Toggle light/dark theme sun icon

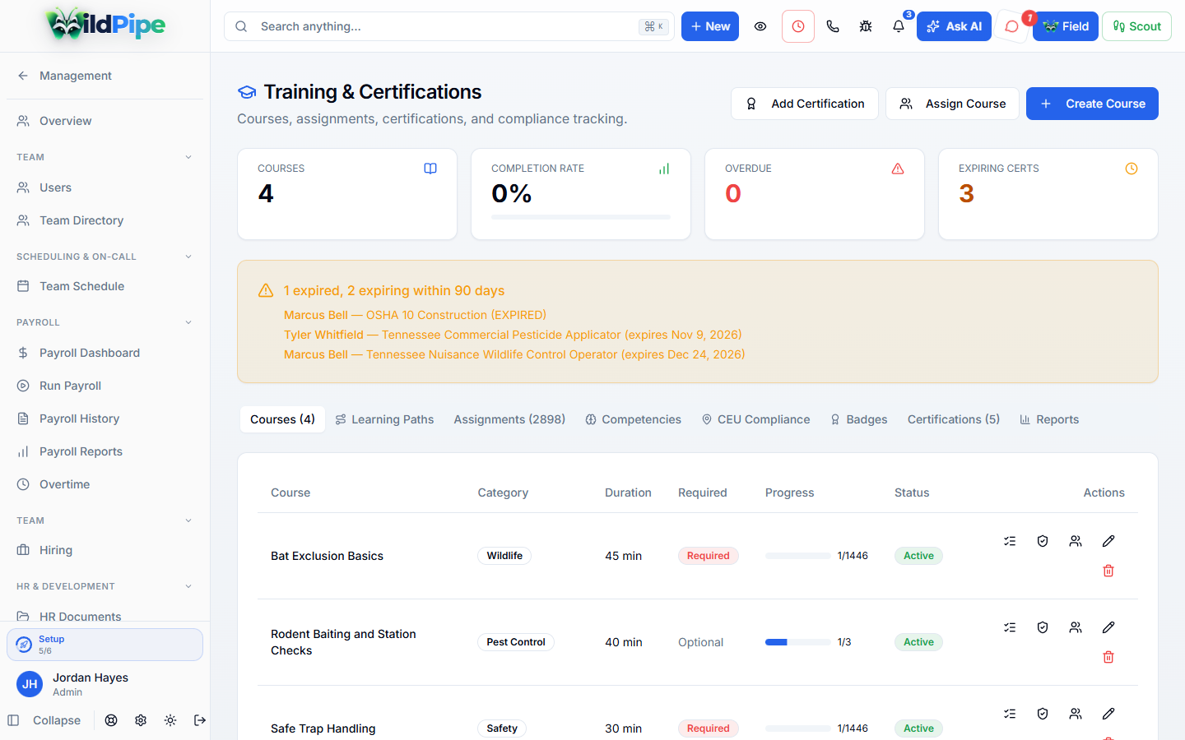pos(170,720)
